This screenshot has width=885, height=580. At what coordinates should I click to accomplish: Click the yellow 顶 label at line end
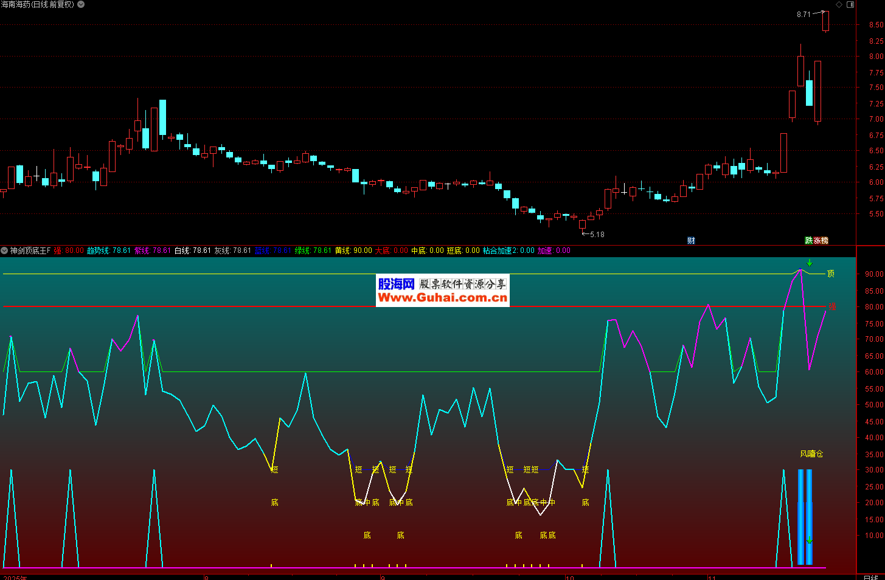pos(831,274)
